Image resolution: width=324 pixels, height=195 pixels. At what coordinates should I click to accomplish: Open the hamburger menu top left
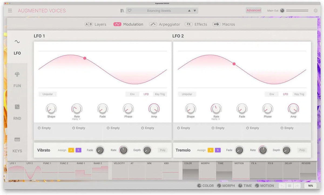click(10, 10)
